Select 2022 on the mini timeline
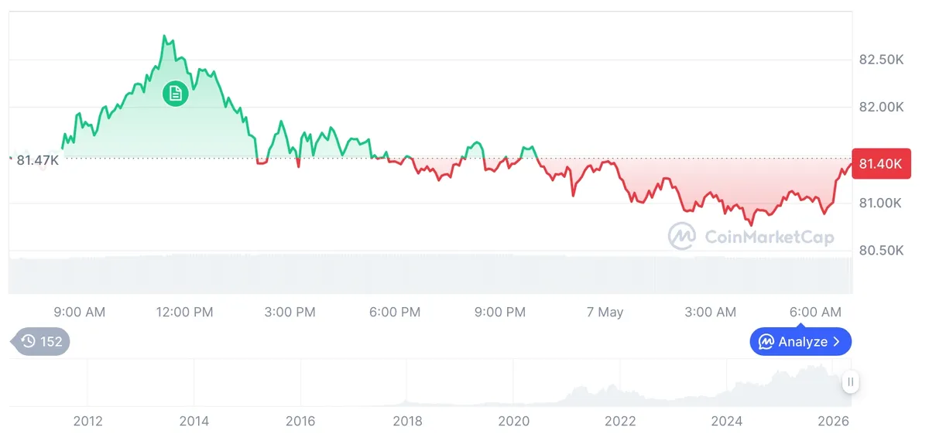 coord(620,421)
